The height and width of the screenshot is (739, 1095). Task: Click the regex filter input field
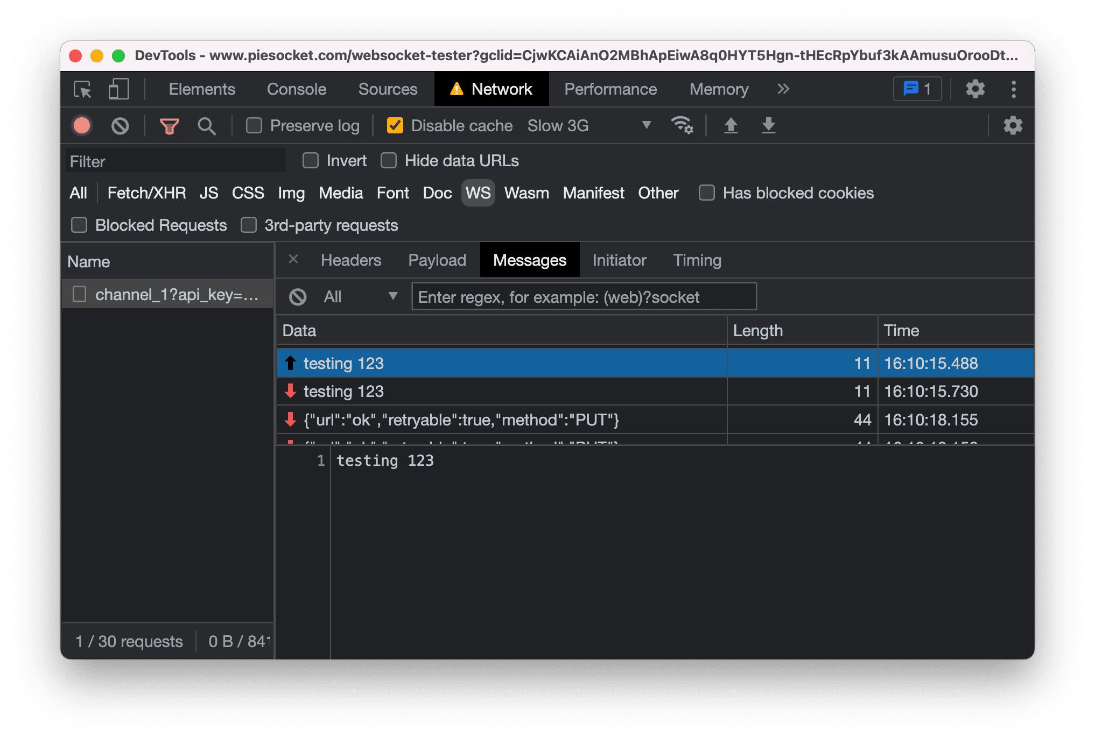[x=584, y=297]
